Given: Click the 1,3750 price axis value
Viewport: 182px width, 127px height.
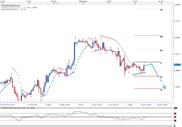Looking at the screenshot, I should [x=177, y=5].
